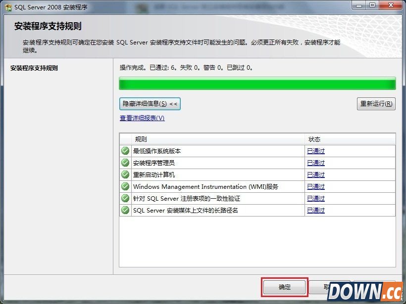Click the check icon for SQL Server 安装媒体长路径名

(x=125, y=210)
